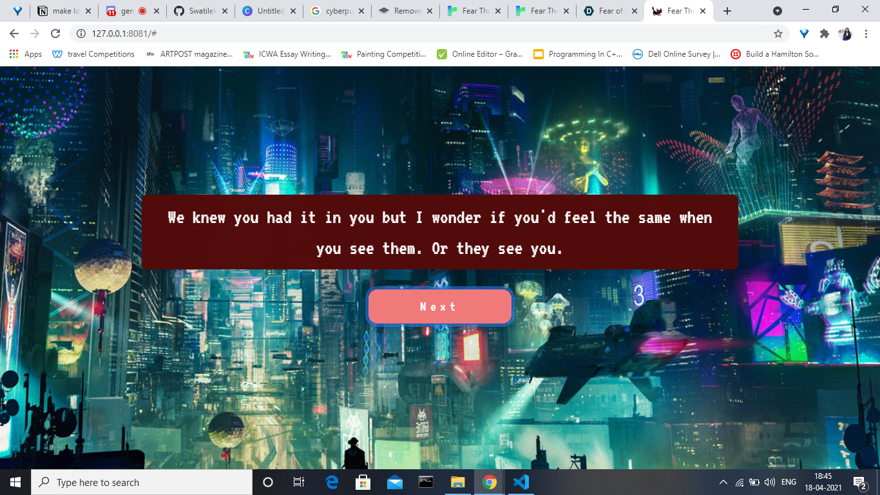Viewport: 880px width, 495px height.
Task: Open the Painting Competiti... bookmark
Action: click(x=384, y=54)
